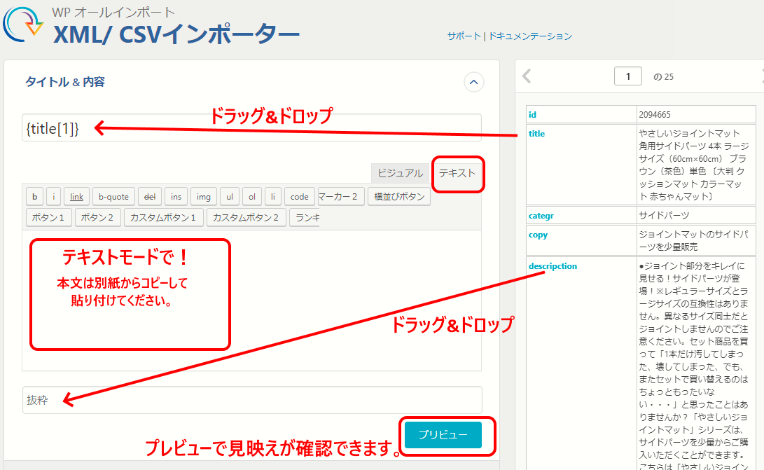Click the record number input box
Viewport: 764px width, 470px height.
point(628,76)
